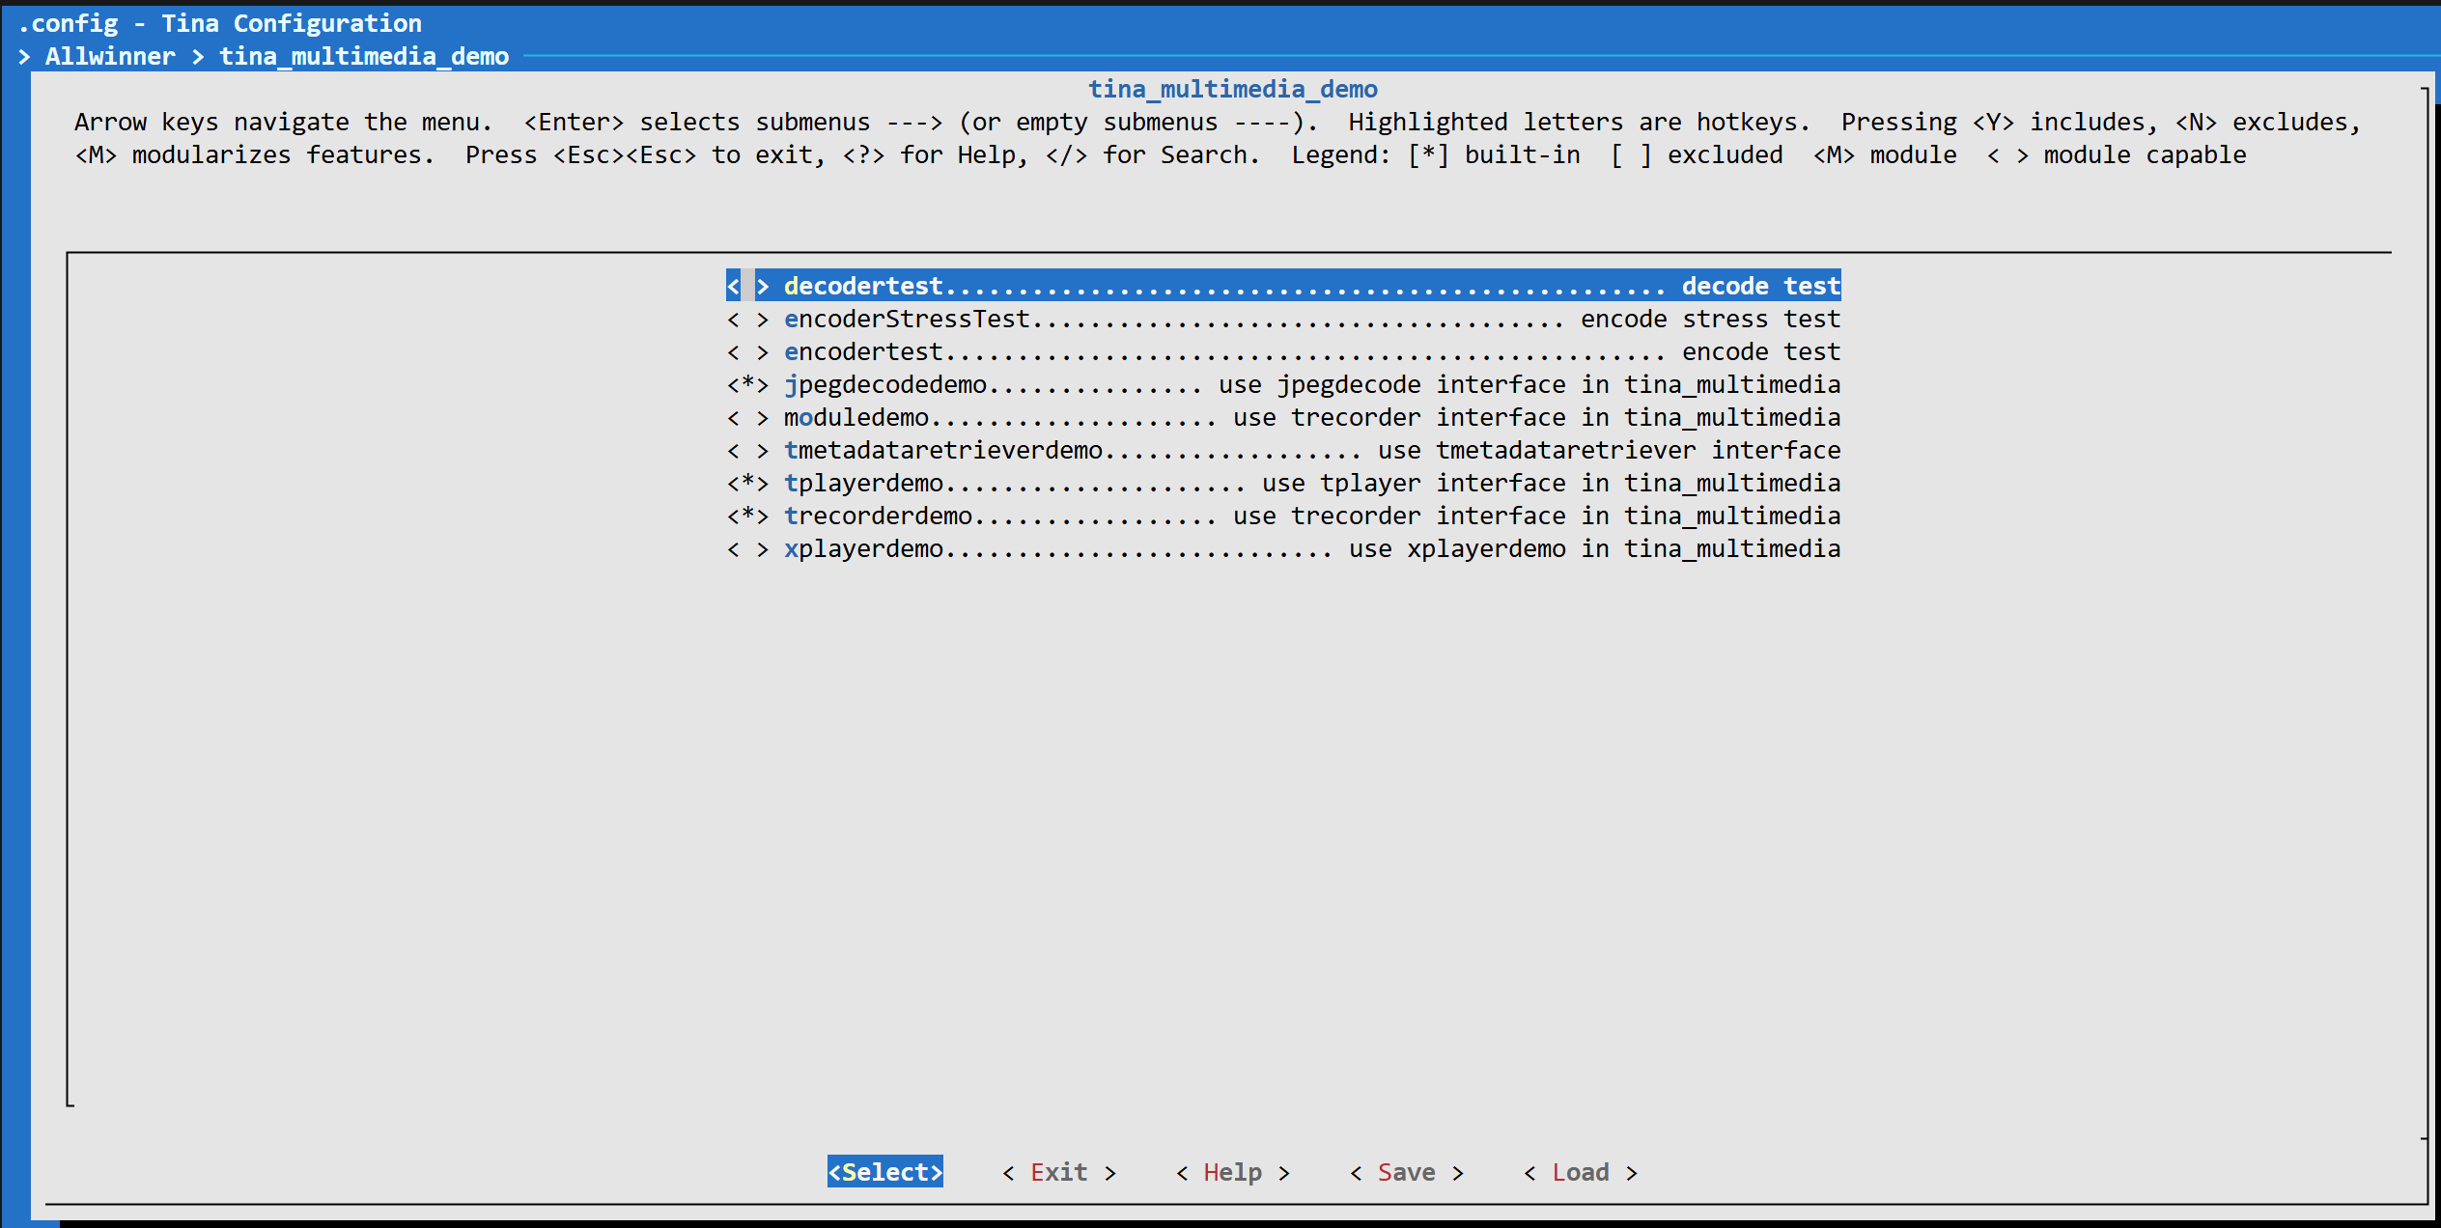The height and width of the screenshot is (1228, 2441).
Task: Toggle the tmetadataretrieverdemo selection marker
Action: 747,451
